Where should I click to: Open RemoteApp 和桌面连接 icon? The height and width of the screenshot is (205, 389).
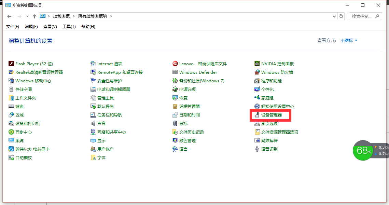click(93, 72)
